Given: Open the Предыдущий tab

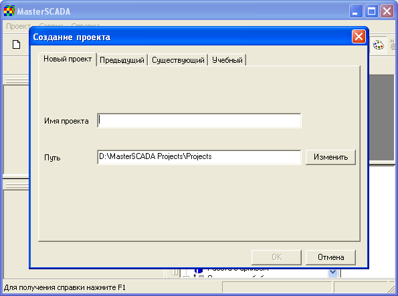Looking at the screenshot, I should point(122,60).
